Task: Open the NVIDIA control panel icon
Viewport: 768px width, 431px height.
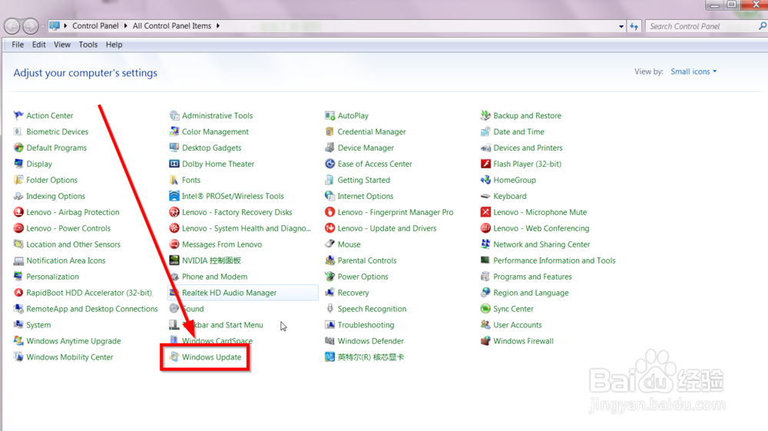Action: pyautogui.click(x=174, y=260)
